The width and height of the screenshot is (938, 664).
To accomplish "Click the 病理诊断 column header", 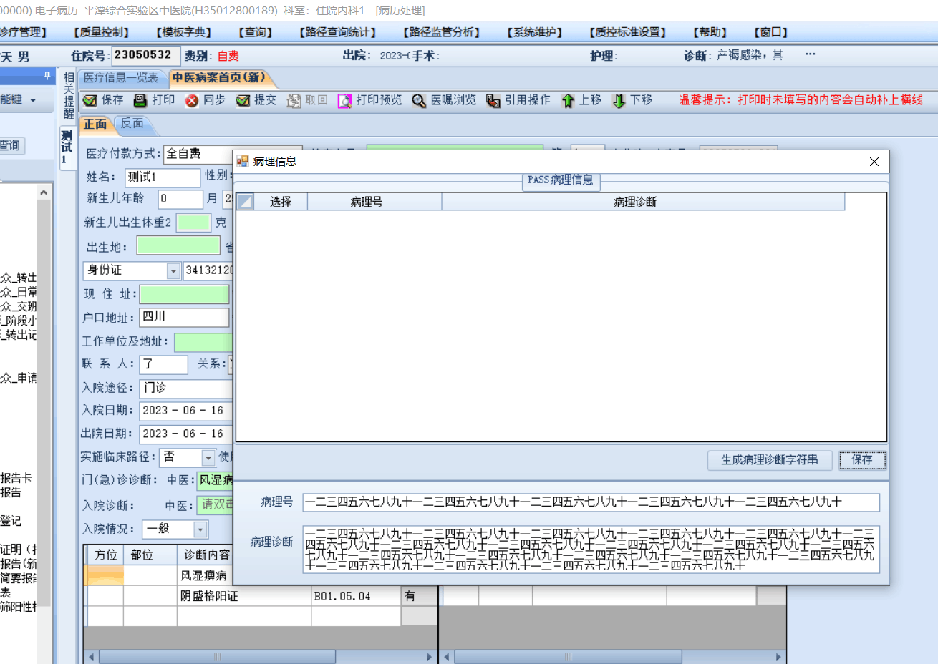I will point(643,202).
